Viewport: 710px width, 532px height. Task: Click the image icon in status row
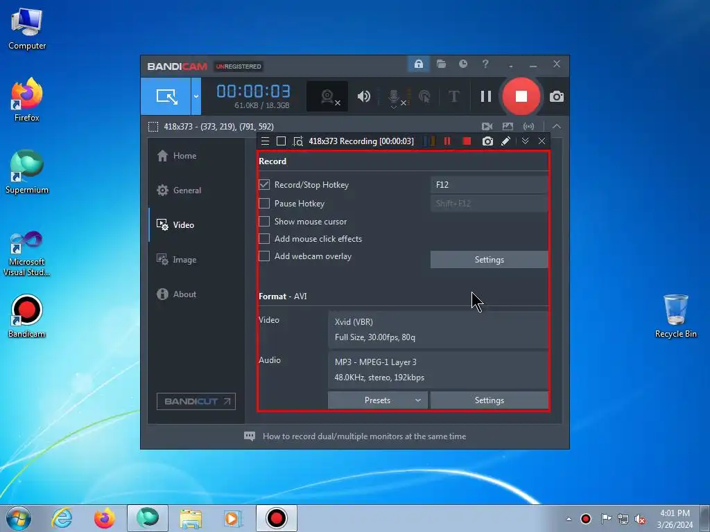508,127
